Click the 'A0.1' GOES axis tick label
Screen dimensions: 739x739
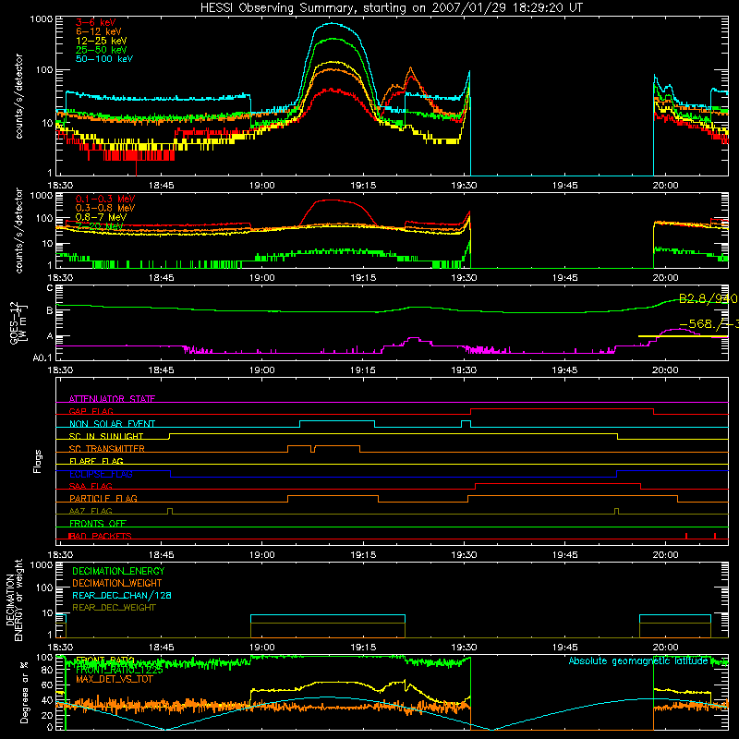pos(42,357)
